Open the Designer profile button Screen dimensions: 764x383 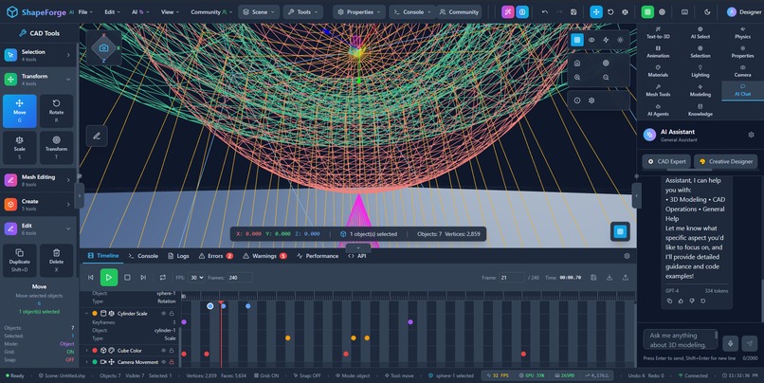pyautogui.click(x=744, y=12)
